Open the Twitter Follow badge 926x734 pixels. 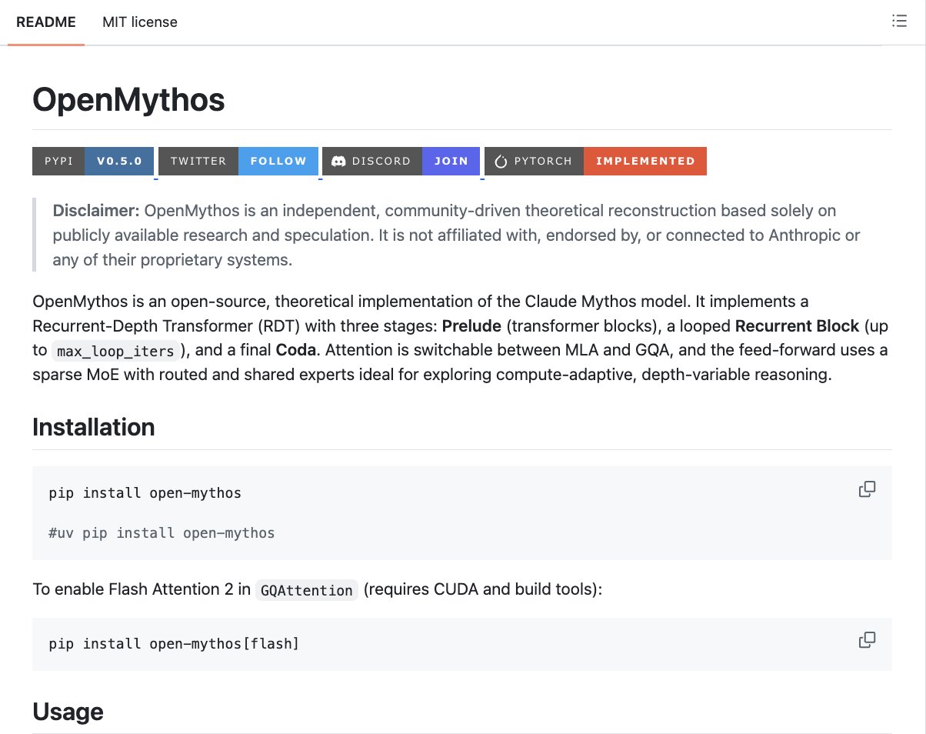[238, 162]
